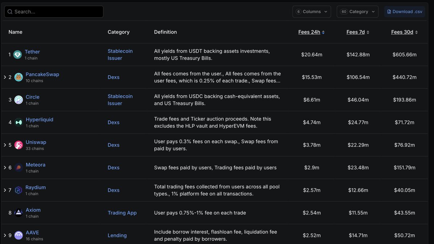This screenshot has height=244, width=434.
Task: Click '10 chains' under PancakeSwap
Action: tap(34, 81)
